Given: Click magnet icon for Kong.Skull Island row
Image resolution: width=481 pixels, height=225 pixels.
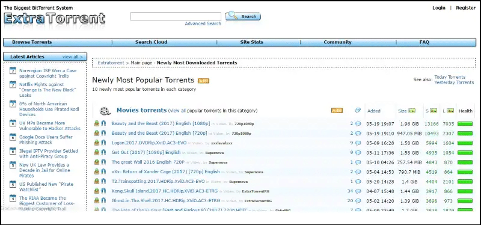Looking at the screenshot, I should 103,191.
